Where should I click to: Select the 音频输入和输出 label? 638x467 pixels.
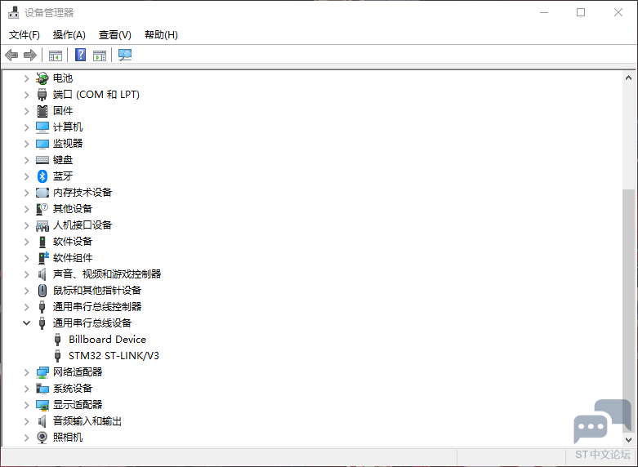pyautogui.click(x=87, y=421)
